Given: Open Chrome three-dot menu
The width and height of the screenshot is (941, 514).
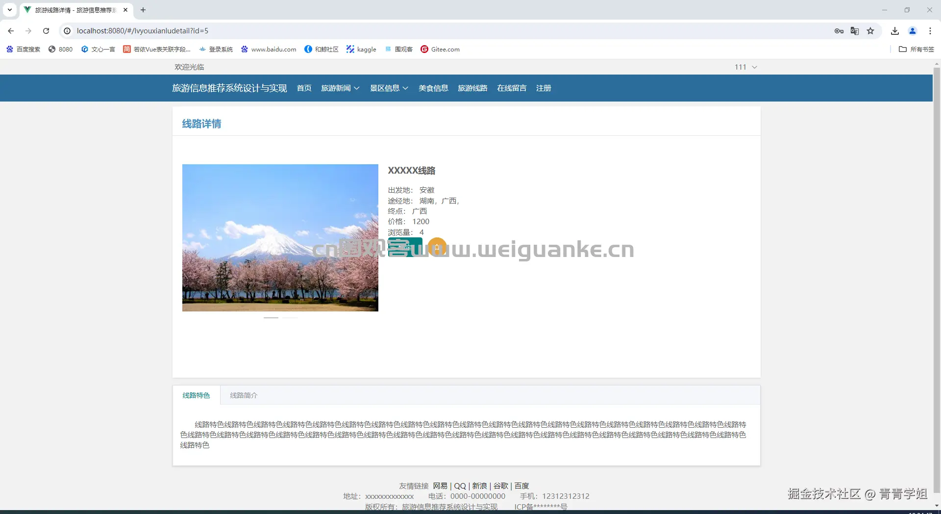Looking at the screenshot, I should click(930, 31).
